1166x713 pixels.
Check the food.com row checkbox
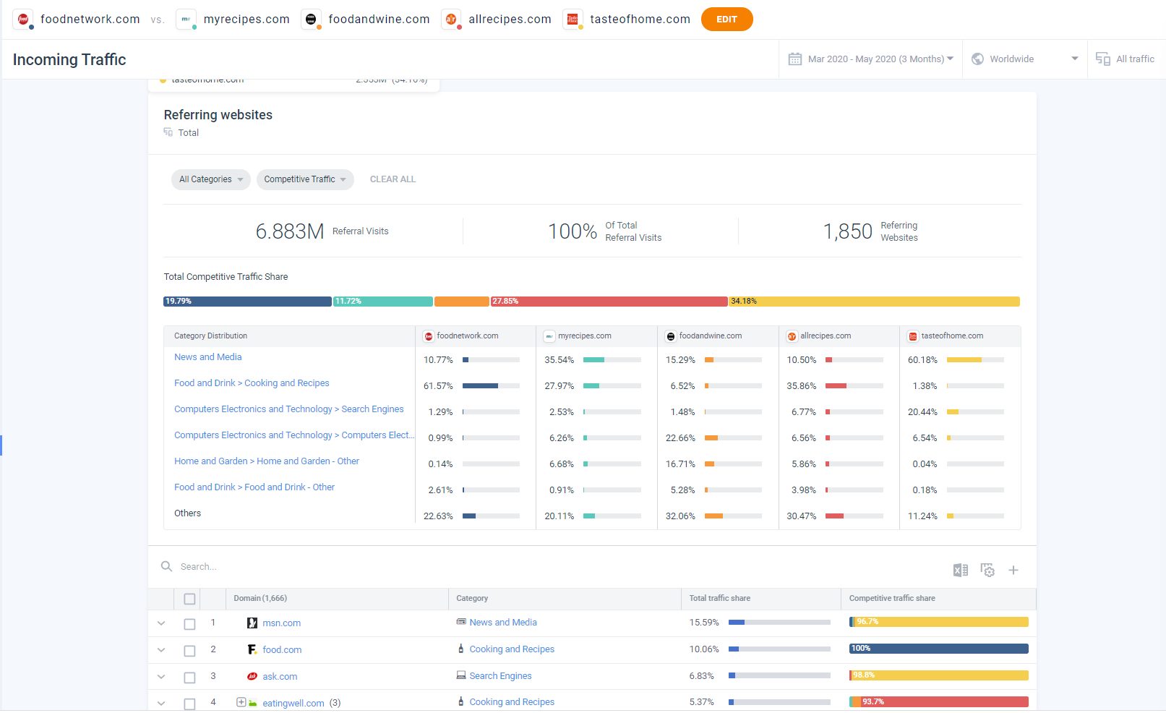[x=189, y=651]
